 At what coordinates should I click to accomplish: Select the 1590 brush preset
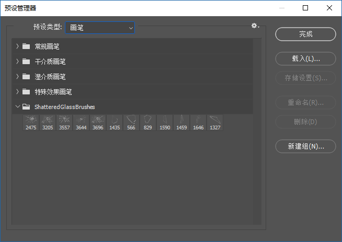165,123
